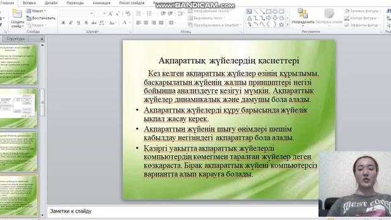Open Выровнять текст dropdown
391x220 pixels.
[x=206, y=18]
